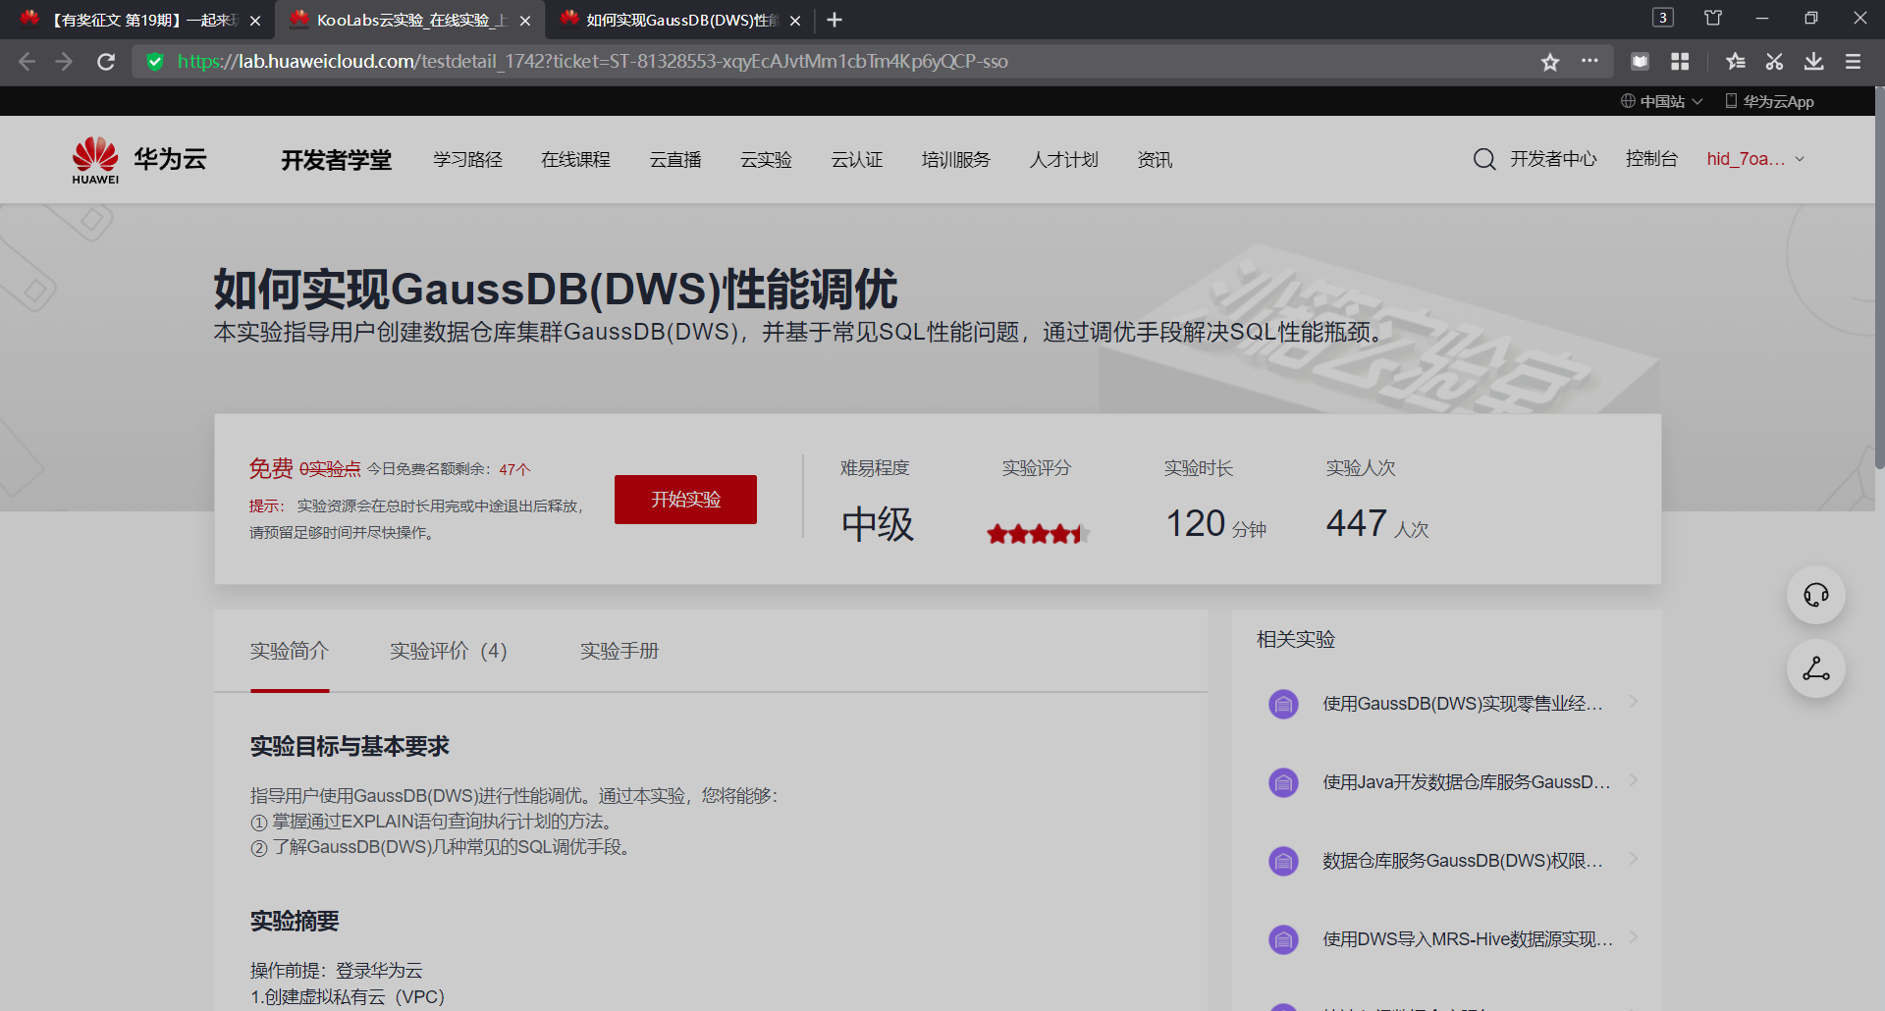Click the purple icon for 数据仓库服务GaussDB(DWS)权限...
Screen dimensions: 1885x1011
[x=1283, y=861]
